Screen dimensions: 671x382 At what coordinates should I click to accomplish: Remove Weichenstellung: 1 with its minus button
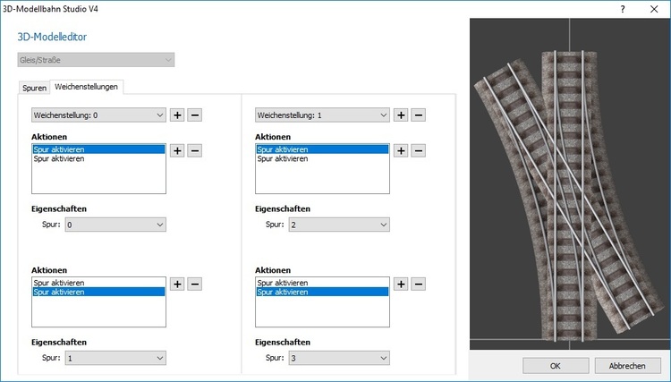click(x=418, y=115)
